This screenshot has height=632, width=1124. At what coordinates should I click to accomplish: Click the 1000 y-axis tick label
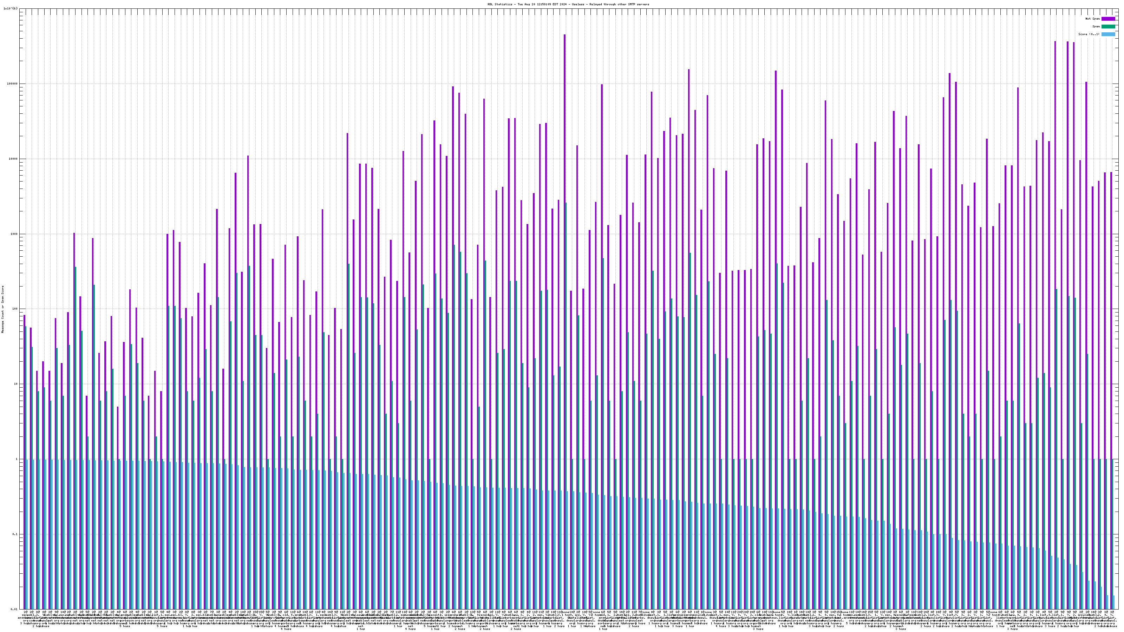(x=14, y=234)
